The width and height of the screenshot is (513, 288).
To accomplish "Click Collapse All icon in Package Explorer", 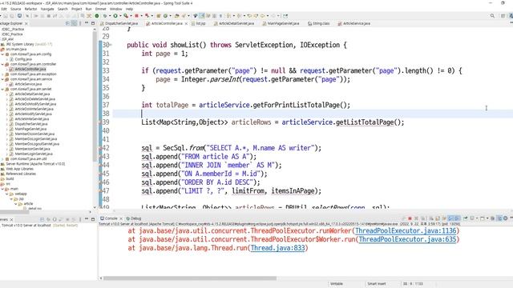I will 67,23.
